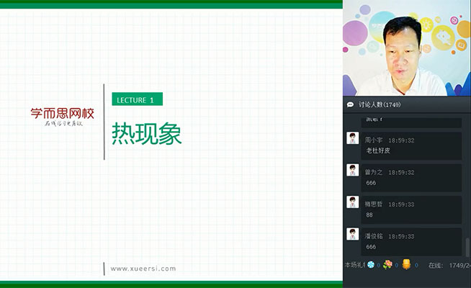Click the chat bubble icon beside 讨论人数
The image size is (471, 288).
350,104
